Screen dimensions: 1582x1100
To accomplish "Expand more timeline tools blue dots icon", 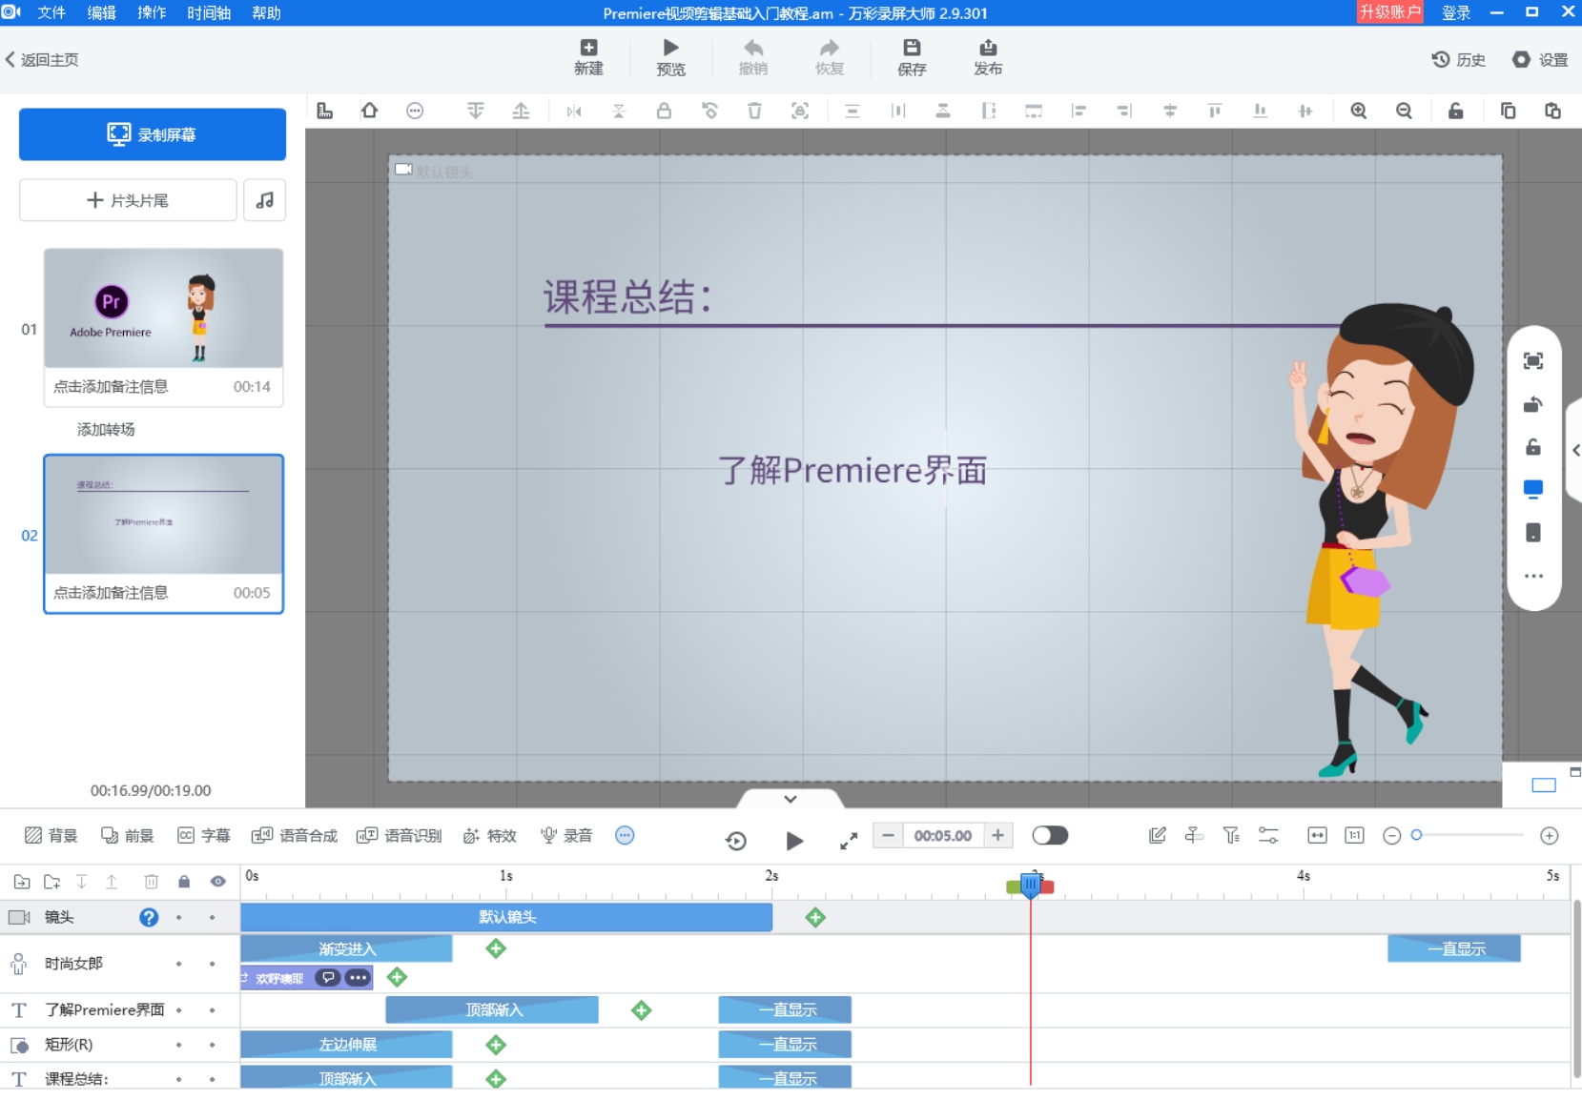I will [625, 836].
